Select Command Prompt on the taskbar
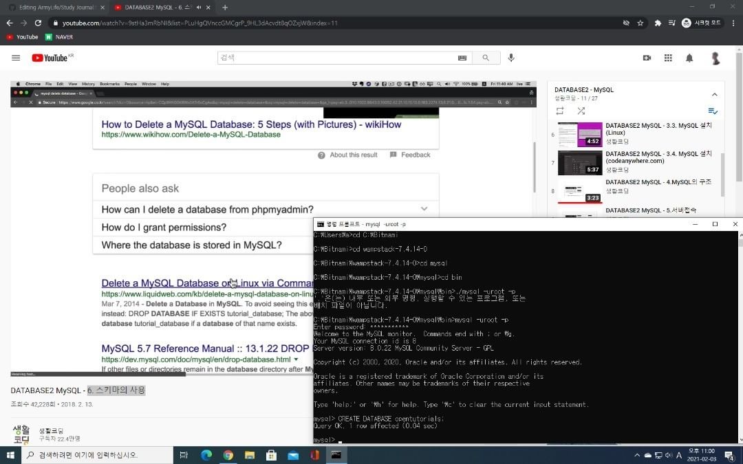The width and height of the screenshot is (743, 464). [336, 455]
